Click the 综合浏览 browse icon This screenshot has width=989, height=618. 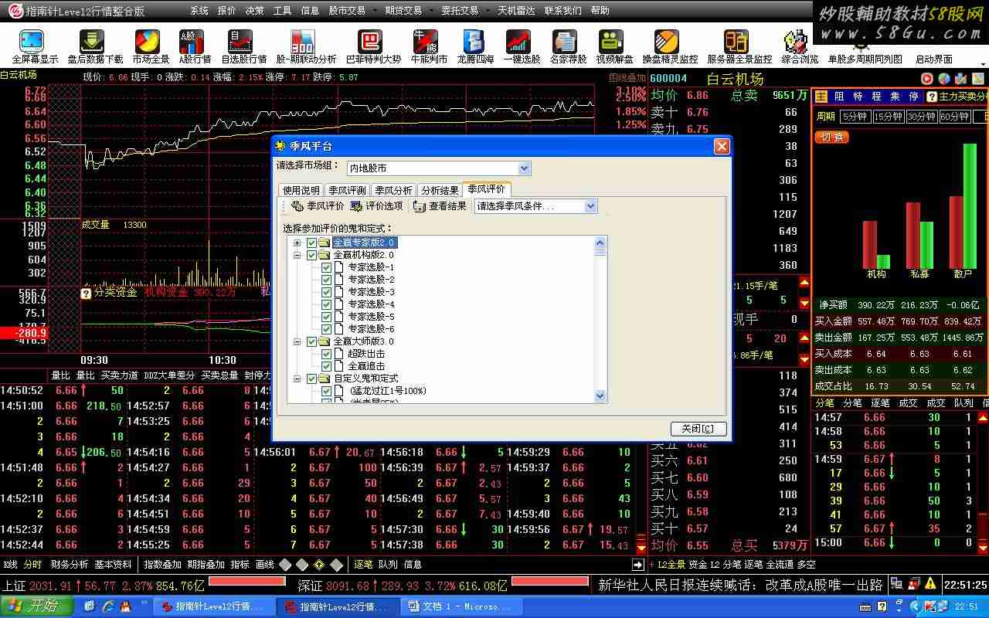click(796, 43)
